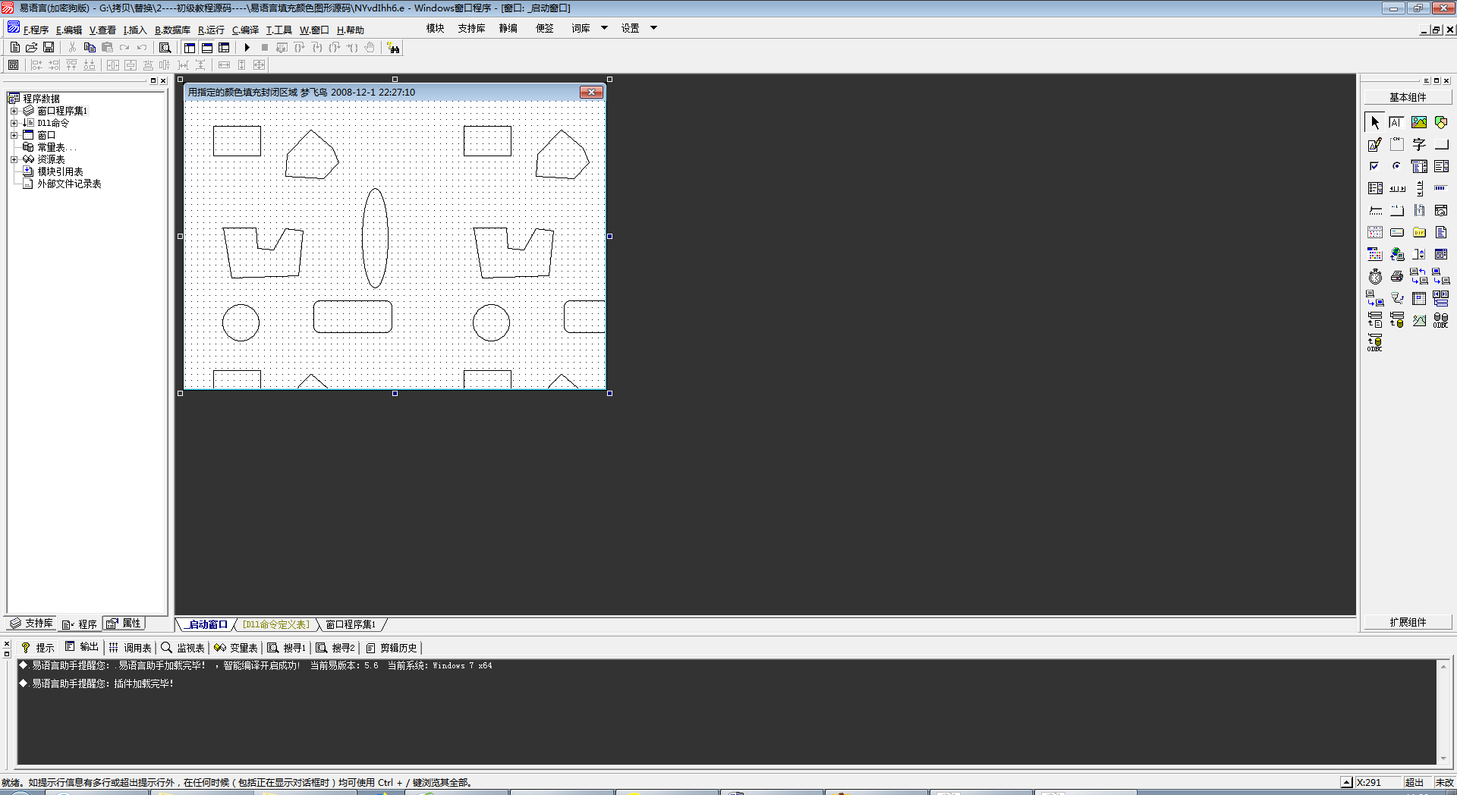Pick the combo box component
1457x795 pixels.
coord(1419,166)
